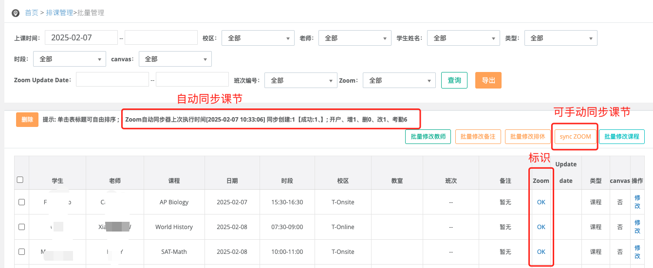Image resolution: width=653 pixels, height=268 pixels.
Task: Tick the select-all checkbox in table header
Action: point(20,179)
